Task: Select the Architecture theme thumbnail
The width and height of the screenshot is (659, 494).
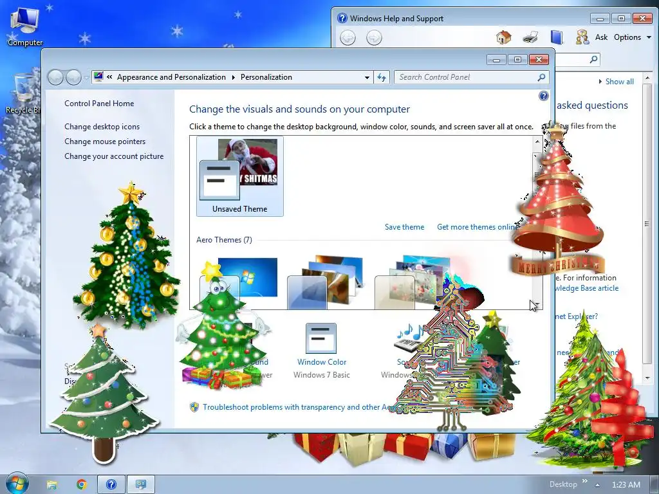Action: coord(325,282)
